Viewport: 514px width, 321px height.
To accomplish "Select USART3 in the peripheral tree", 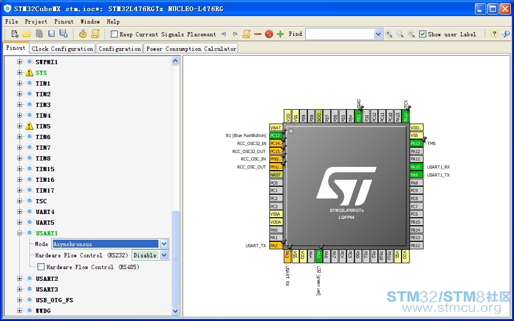I will (47, 289).
